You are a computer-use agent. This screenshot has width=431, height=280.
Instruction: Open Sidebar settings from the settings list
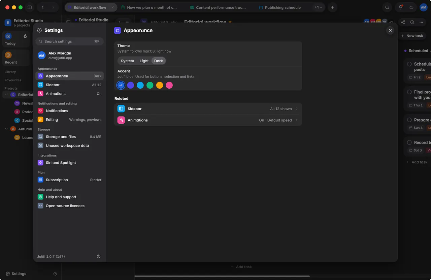click(x=69, y=85)
